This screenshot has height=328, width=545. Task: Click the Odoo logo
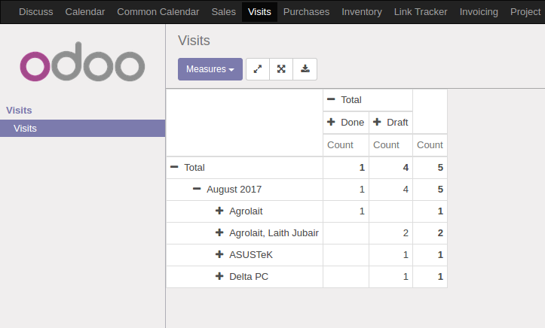click(82, 62)
